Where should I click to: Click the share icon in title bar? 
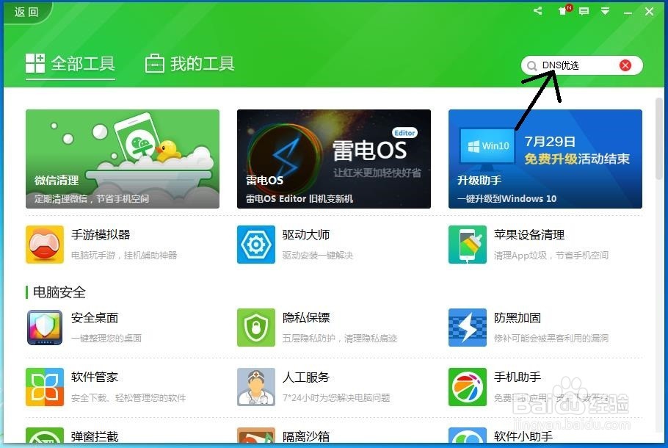coord(538,11)
